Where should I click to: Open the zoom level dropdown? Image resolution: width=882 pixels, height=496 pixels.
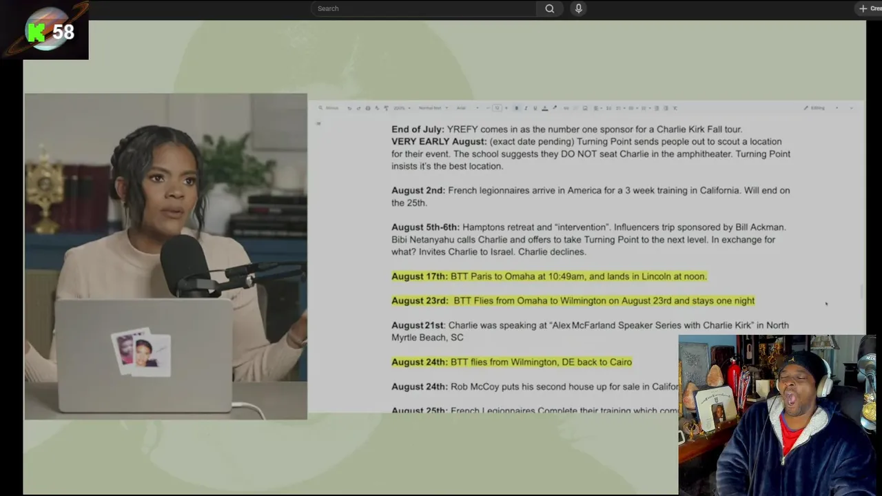tap(402, 108)
